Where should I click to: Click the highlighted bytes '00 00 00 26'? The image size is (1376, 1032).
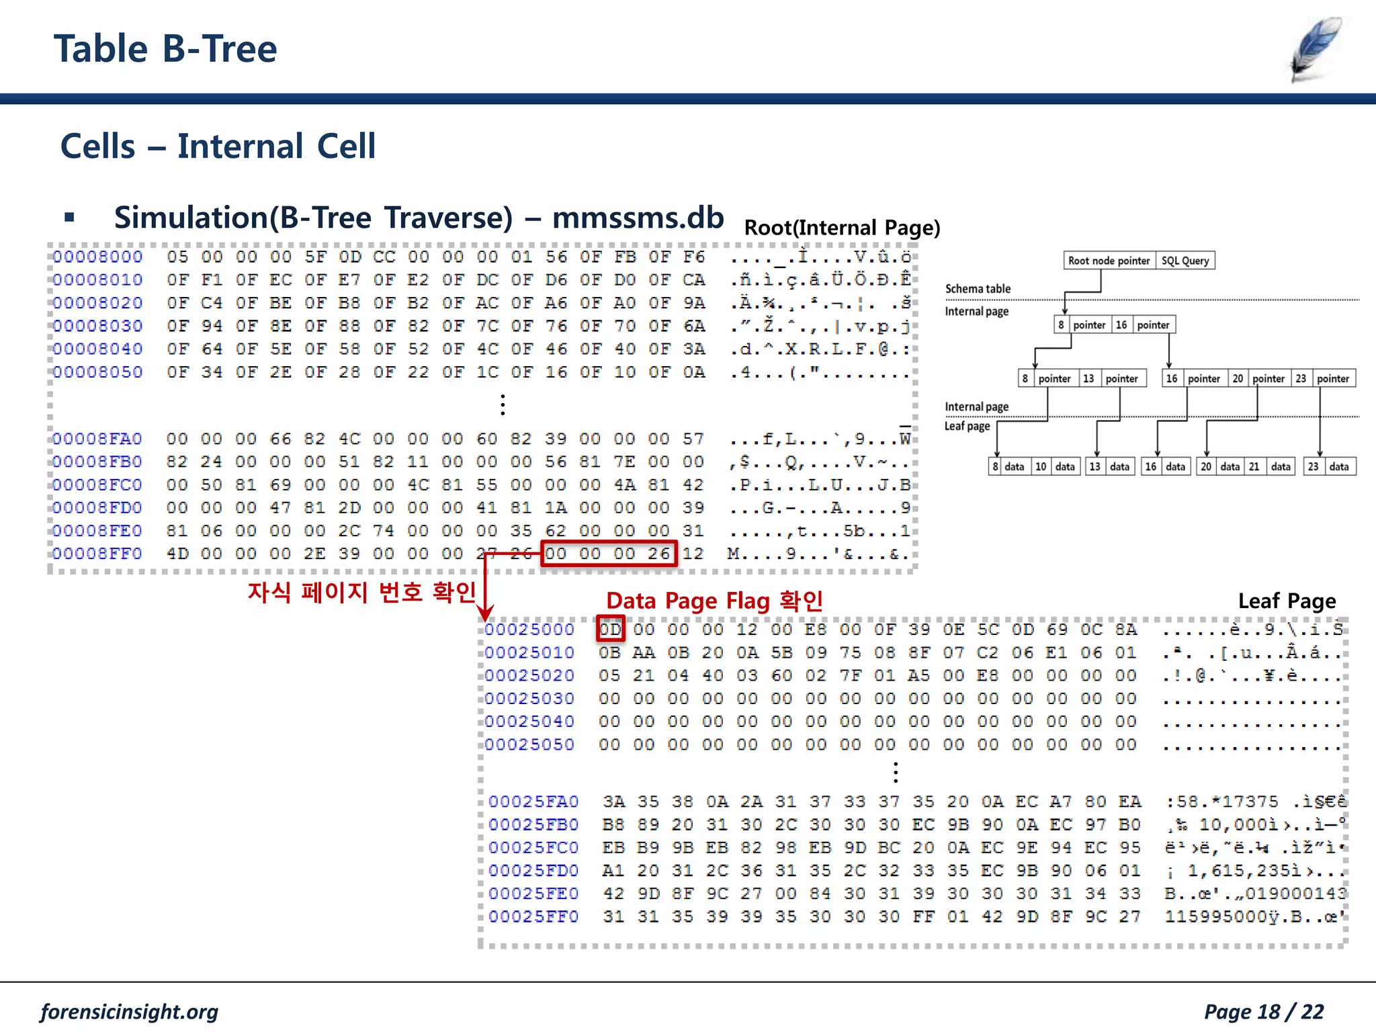[609, 554]
